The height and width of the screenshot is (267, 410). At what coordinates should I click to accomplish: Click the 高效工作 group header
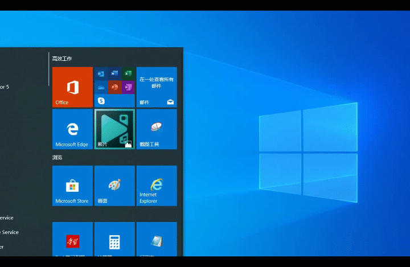(62, 59)
